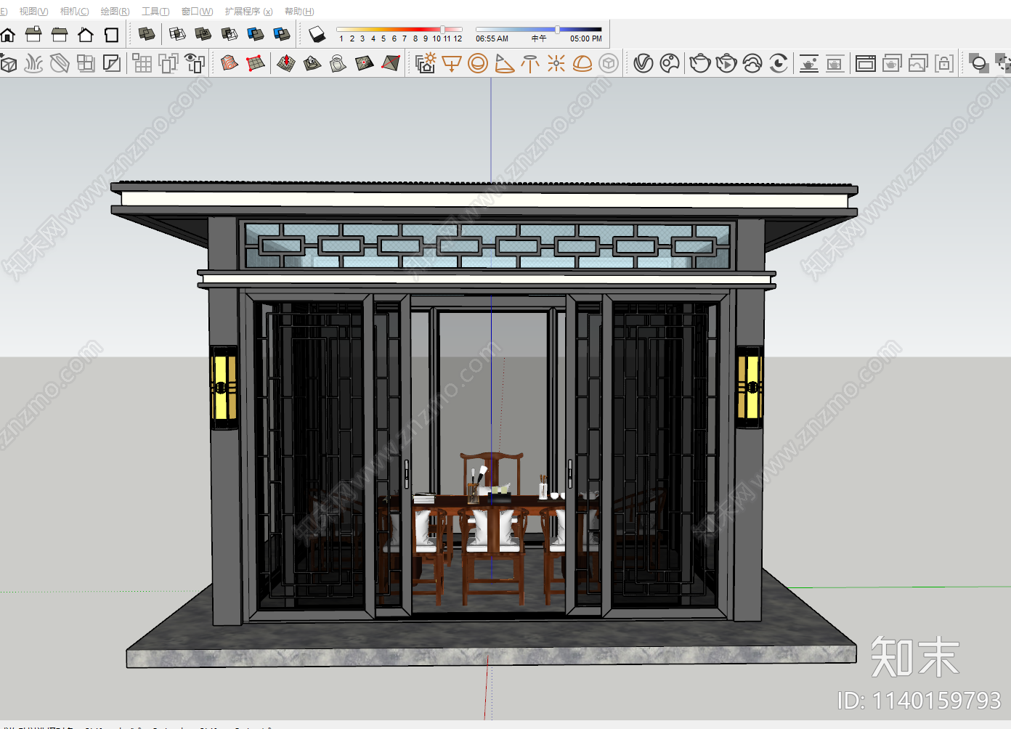Click the framed teapot render region icon
Image resolution: width=1011 pixels, height=729 pixels.
[835, 64]
